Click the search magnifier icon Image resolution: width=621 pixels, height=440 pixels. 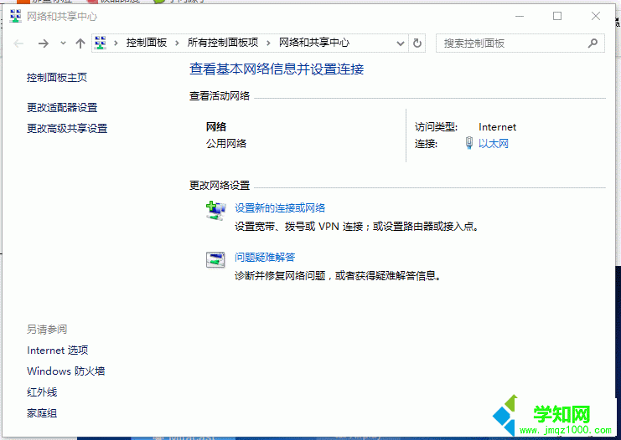coord(593,43)
